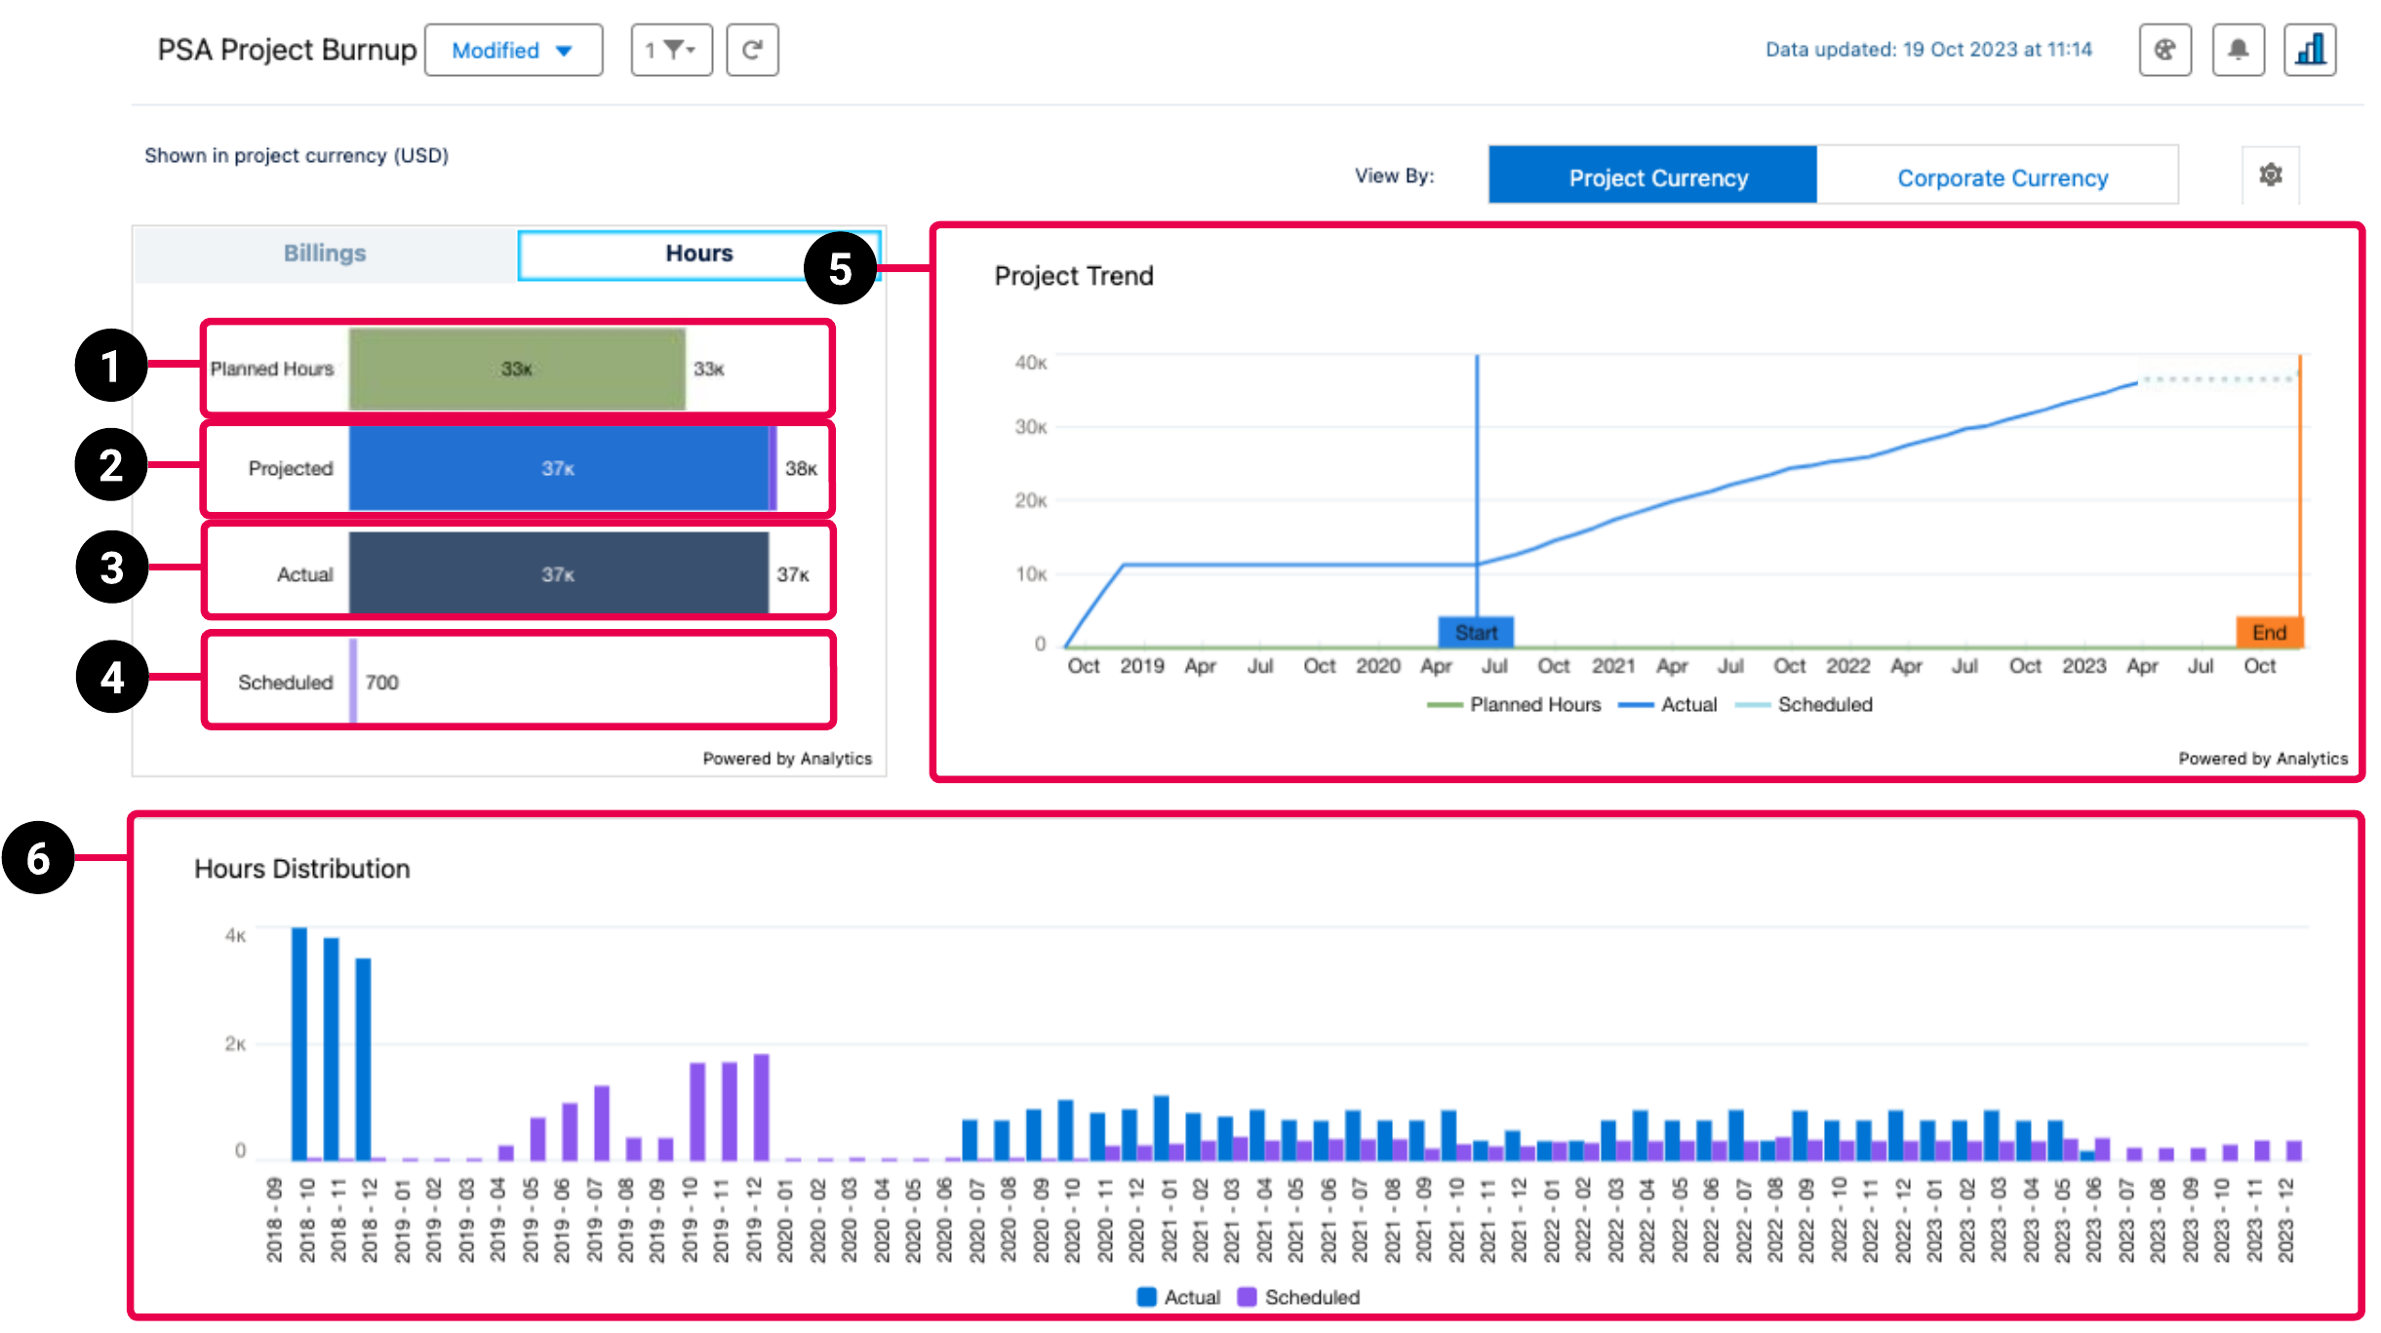Click the Scheduled row showing 700 hours

[x=517, y=682]
